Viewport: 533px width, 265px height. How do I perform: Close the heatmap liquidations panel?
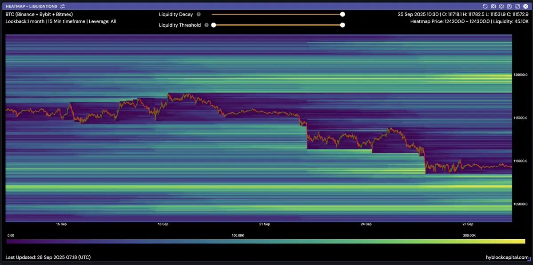(525, 6)
